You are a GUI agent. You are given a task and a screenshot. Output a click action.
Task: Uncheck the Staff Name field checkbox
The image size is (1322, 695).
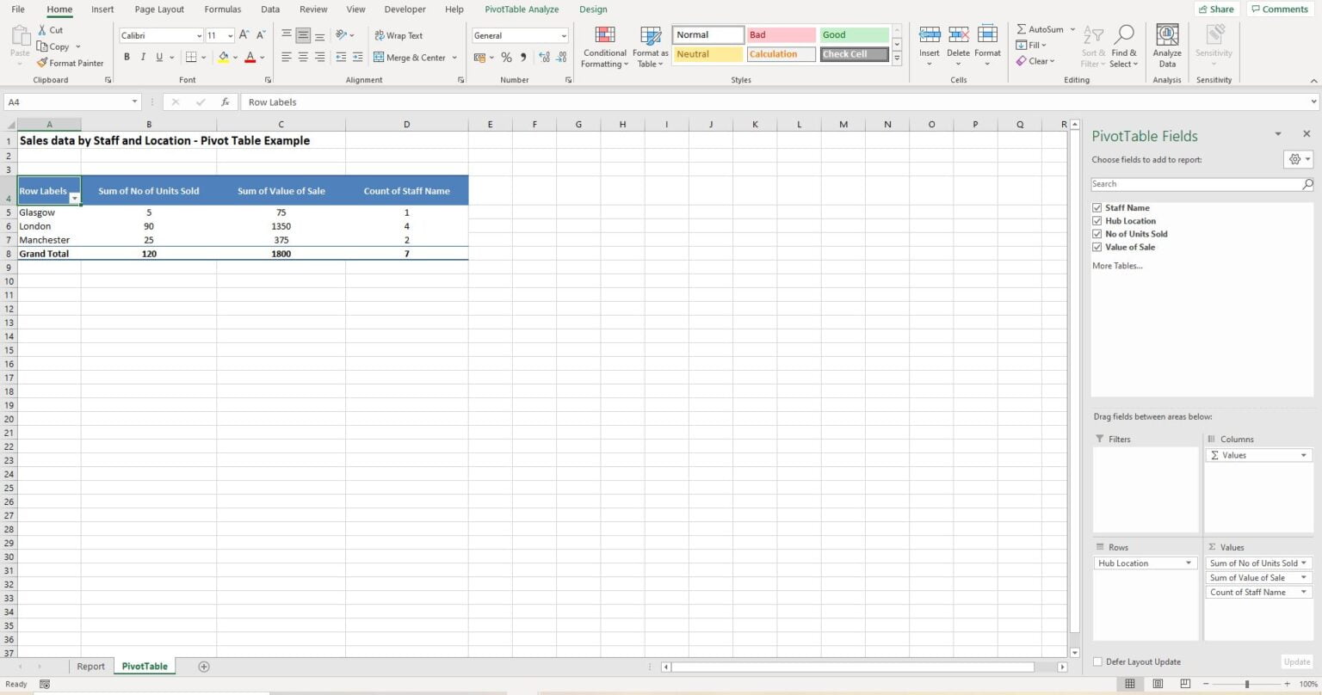click(1097, 207)
